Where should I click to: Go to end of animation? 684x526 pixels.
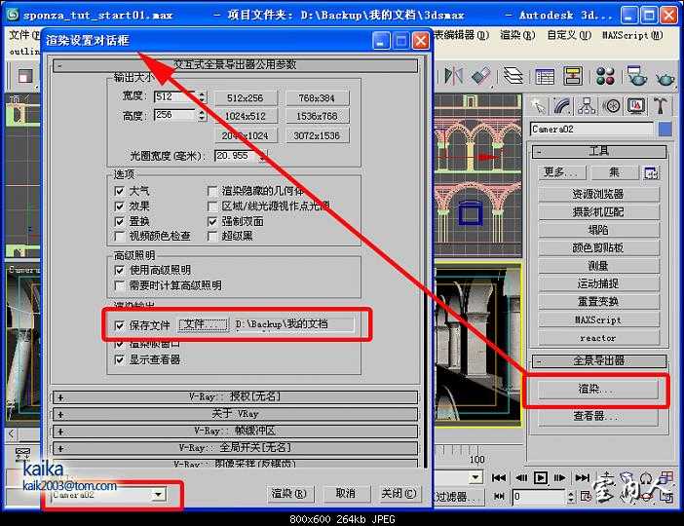pyautogui.click(x=583, y=478)
